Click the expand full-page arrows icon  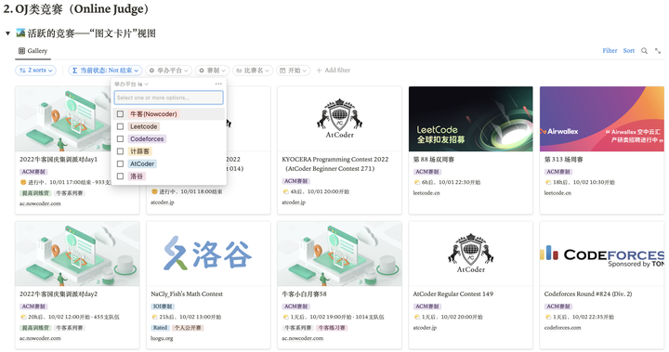coord(658,51)
